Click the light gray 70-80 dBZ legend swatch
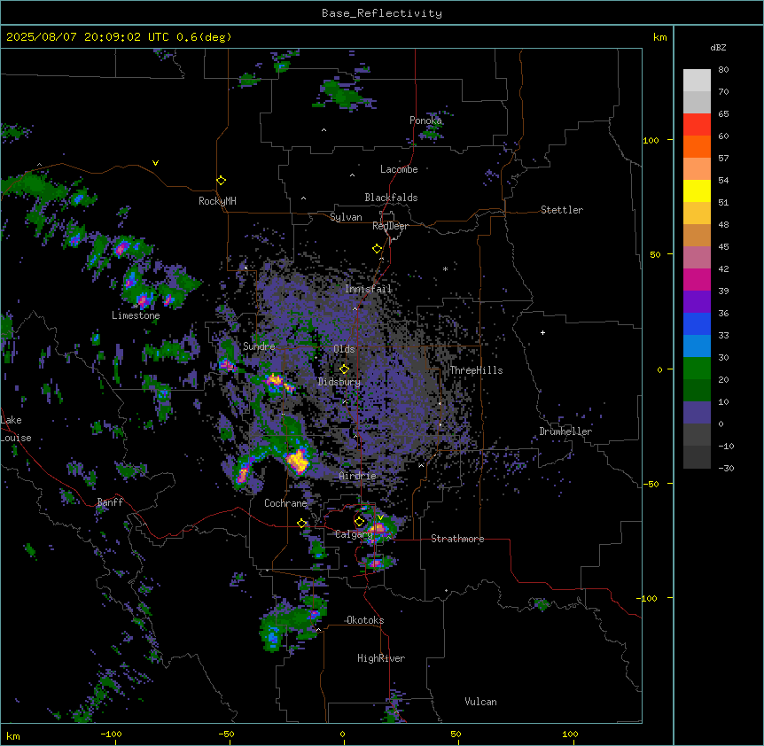 point(697,81)
